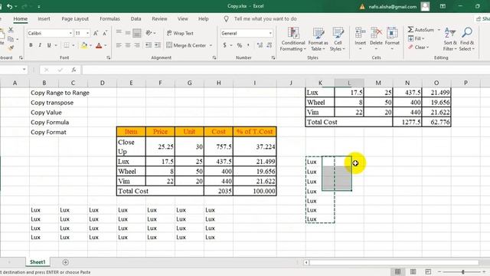The height and width of the screenshot is (276, 490).
Task: Align text to the right
Action: pyautogui.click(x=137, y=45)
